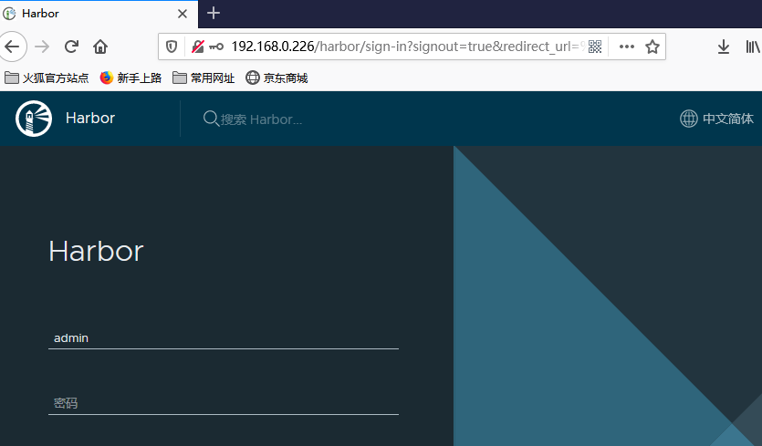762x446 pixels.
Task: Open the 常用网址 bookmark folder
Action: (x=204, y=78)
